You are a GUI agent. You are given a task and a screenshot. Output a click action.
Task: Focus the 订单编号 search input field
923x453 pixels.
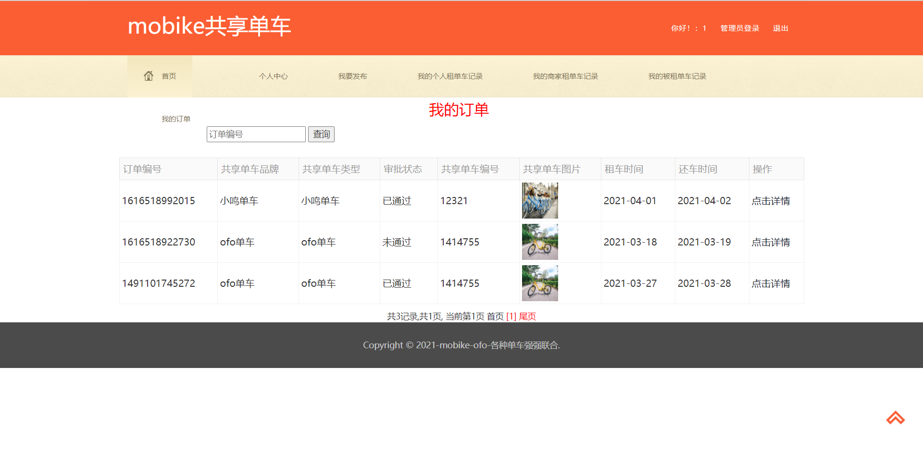256,135
